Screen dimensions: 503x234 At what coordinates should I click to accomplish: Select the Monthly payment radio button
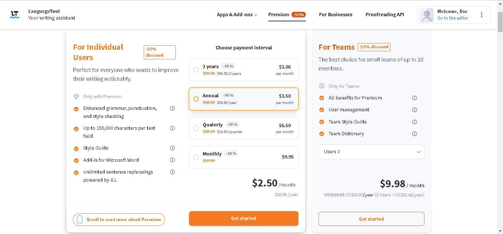pos(196,157)
